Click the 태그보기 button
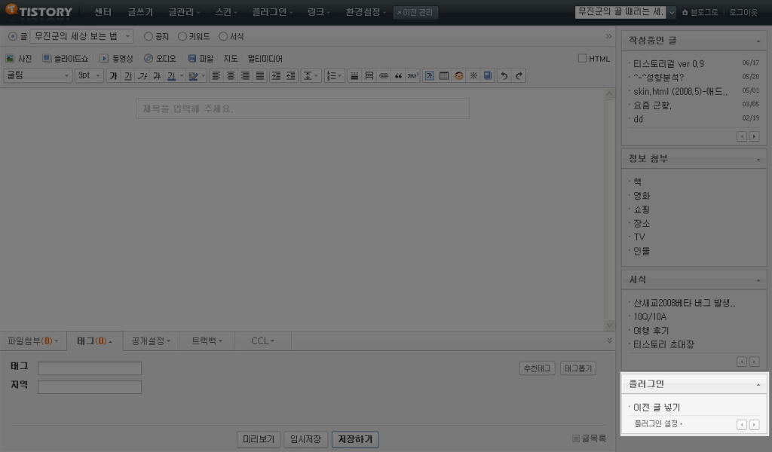This screenshot has height=452, width=772. coord(578,368)
